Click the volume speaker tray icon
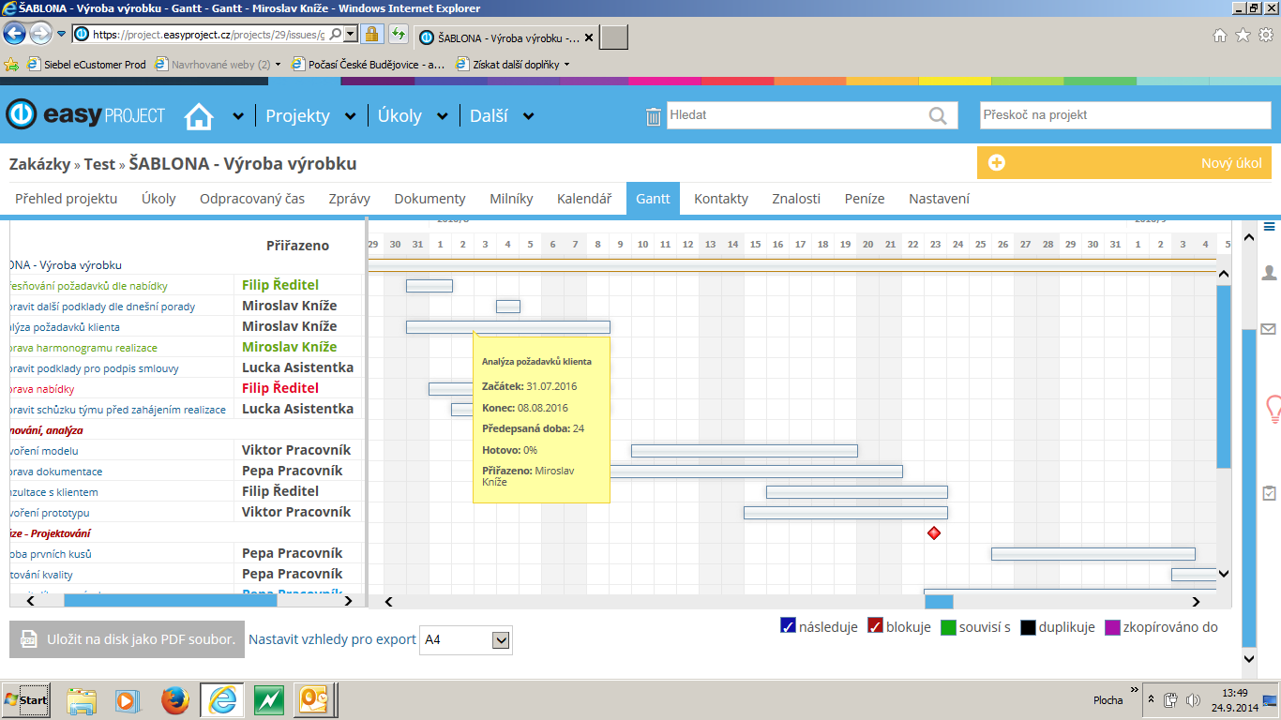Image resolution: width=1281 pixels, height=720 pixels. pyautogui.click(x=1193, y=700)
